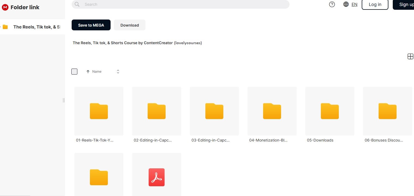
Task: Open the red PDF file icon
Action: point(156,177)
